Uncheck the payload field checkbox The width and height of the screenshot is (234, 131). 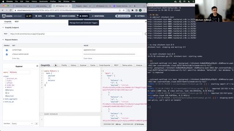pyautogui.click(x=6, y=96)
